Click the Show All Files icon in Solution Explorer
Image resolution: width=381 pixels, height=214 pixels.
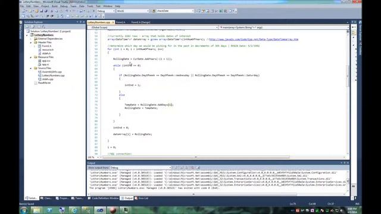click(x=33, y=27)
